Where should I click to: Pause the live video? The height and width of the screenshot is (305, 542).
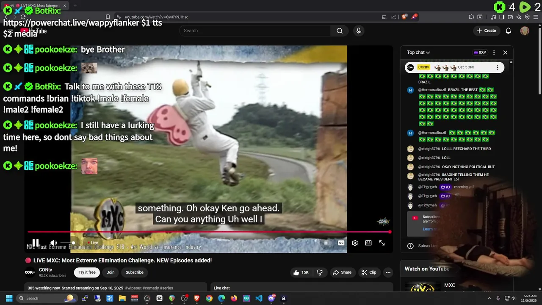coord(36,243)
